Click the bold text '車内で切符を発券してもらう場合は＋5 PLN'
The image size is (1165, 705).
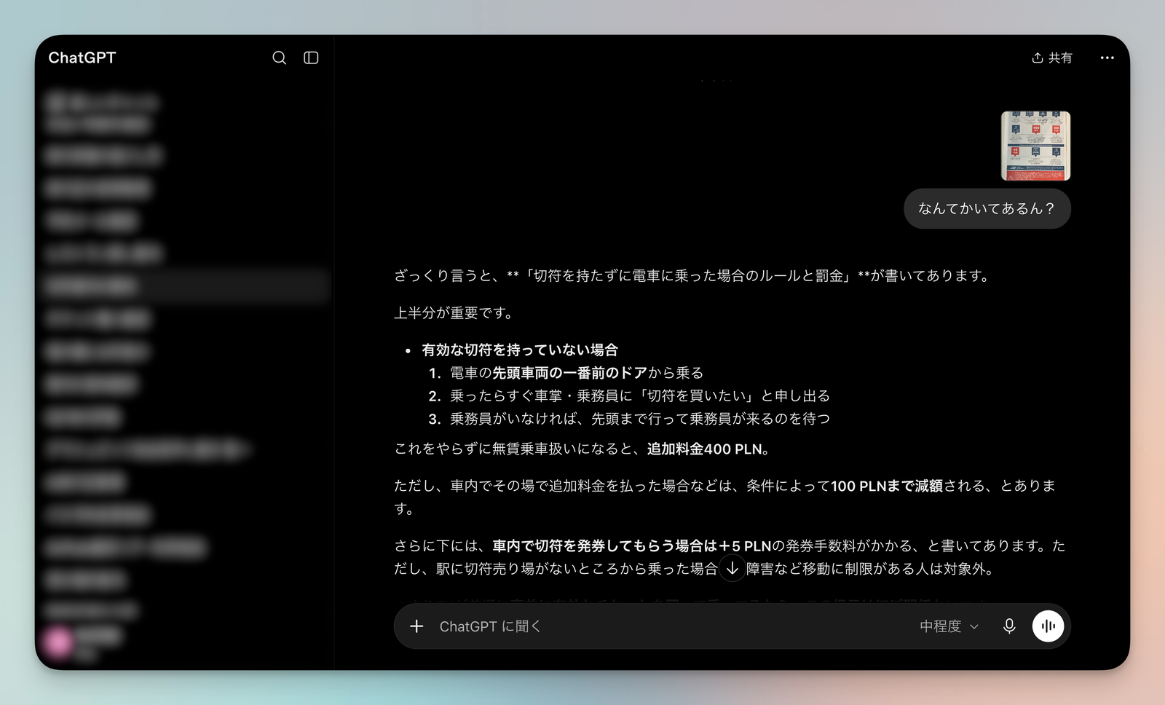(631, 546)
